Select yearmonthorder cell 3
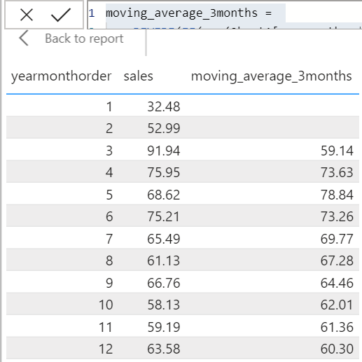 109,151
